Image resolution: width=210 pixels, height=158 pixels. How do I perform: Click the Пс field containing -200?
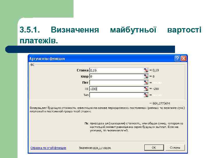point(116,89)
